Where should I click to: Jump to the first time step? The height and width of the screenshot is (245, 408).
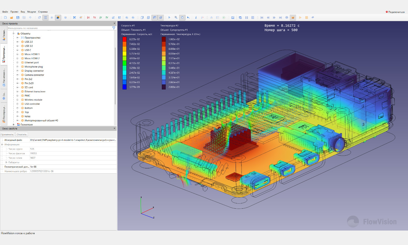coord(262,17)
